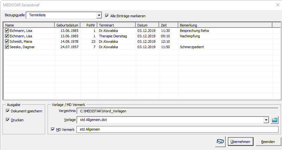Click the speech bubble icon button
The height and width of the screenshot is (150, 282).
click(221, 142)
